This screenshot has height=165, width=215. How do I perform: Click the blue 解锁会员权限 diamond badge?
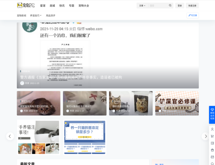pyautogui.click(x=212, y=115)
